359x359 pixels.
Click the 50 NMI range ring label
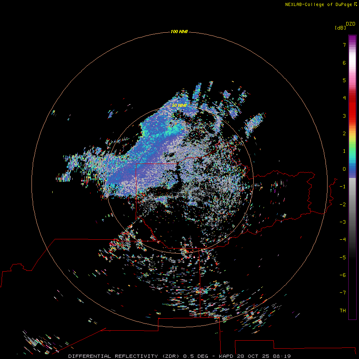click(x=179, y=105)
